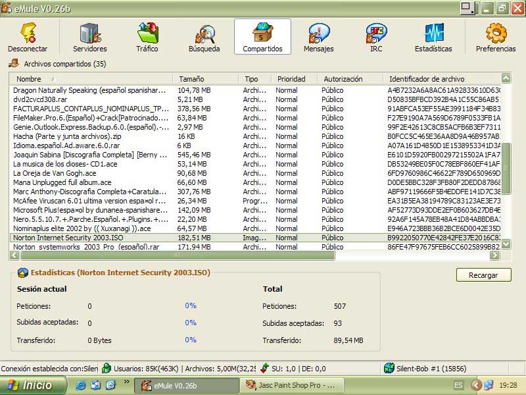This screenshot has width=526, height=395.
Task: Click the Estadísticas panel globe icon
Action: 22,273
